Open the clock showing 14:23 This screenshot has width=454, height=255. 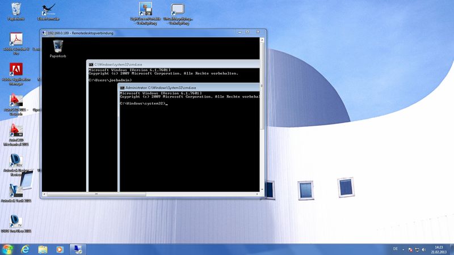click(440, 249)
